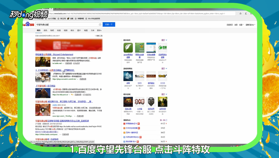Switch to the 视频 tab
This screenshot has width=279, height=158.
[66, 31]
